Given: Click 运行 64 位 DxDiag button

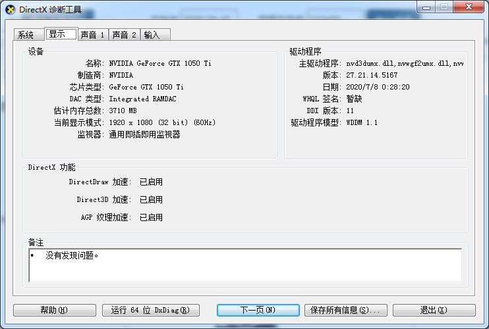Looking at the screenshot, I should (150, 310).
